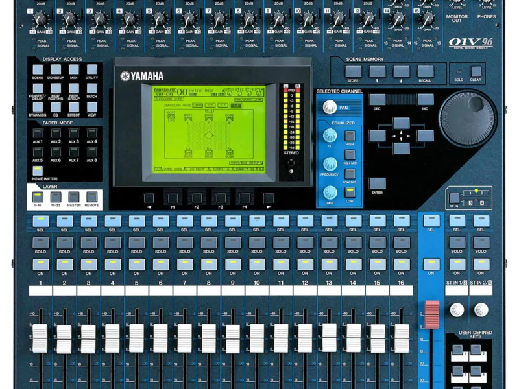Solo the ST IN 1/3 channel
This screenshot has height=389, width=519.
457,242
